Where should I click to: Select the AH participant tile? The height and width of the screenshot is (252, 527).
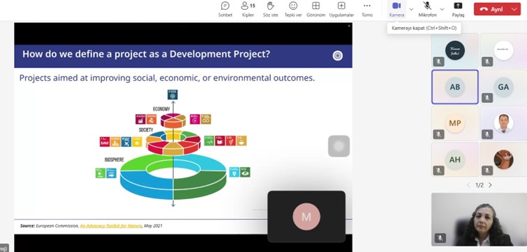[454, 159]
